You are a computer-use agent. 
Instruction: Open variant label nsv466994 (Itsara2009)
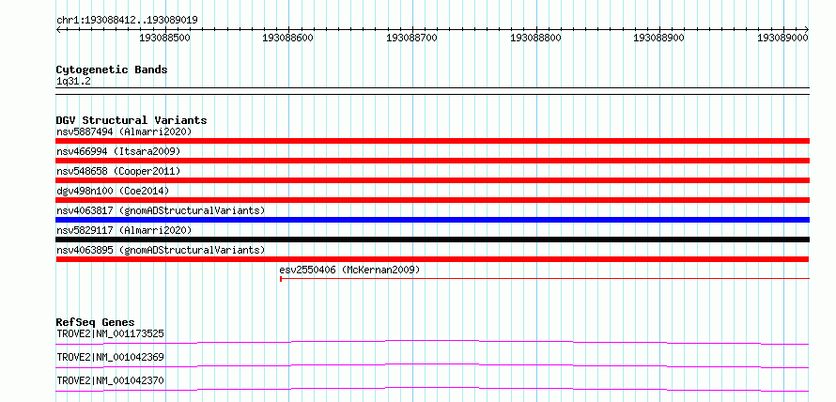click(118, 151)
